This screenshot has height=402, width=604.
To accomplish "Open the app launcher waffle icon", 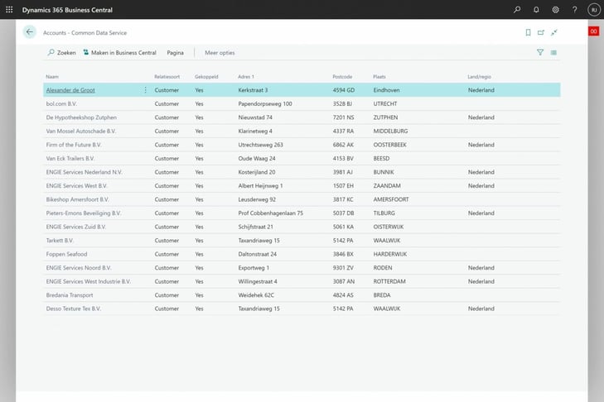I will click(x=9, y=10).
